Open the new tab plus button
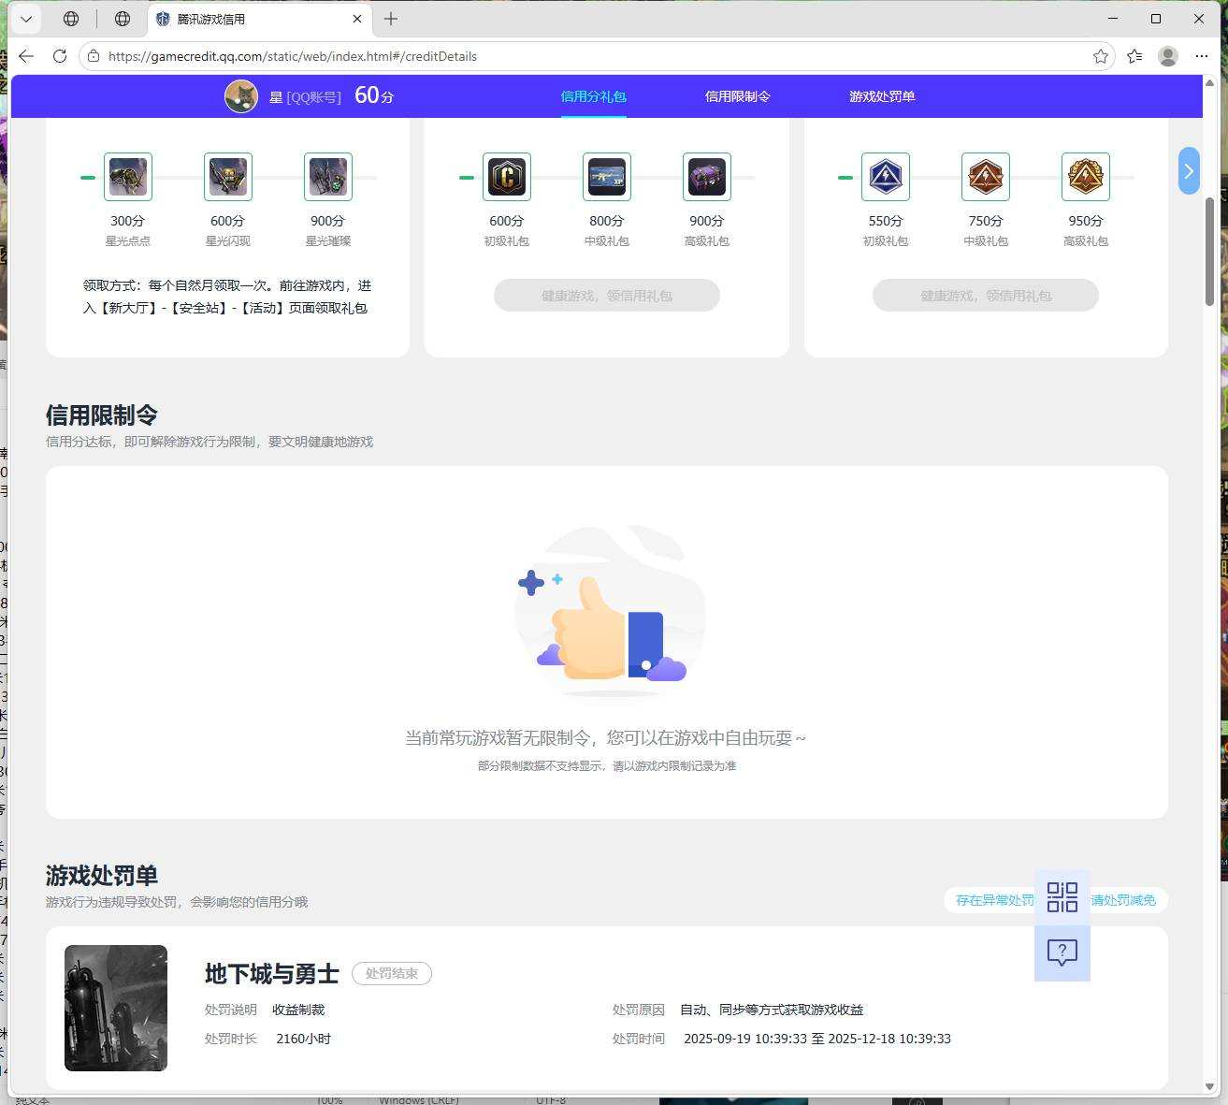1228x1105 pixels. point(391,19)
